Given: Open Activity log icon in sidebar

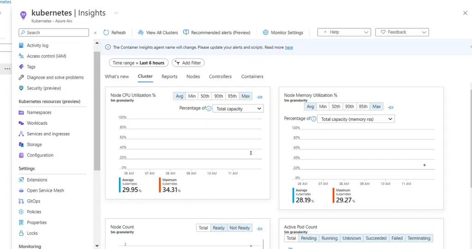Looking at the screenshot, I should (21, 46).
